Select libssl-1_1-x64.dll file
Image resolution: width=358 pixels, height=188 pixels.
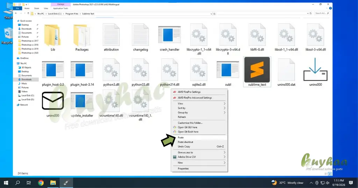[286, 37]
